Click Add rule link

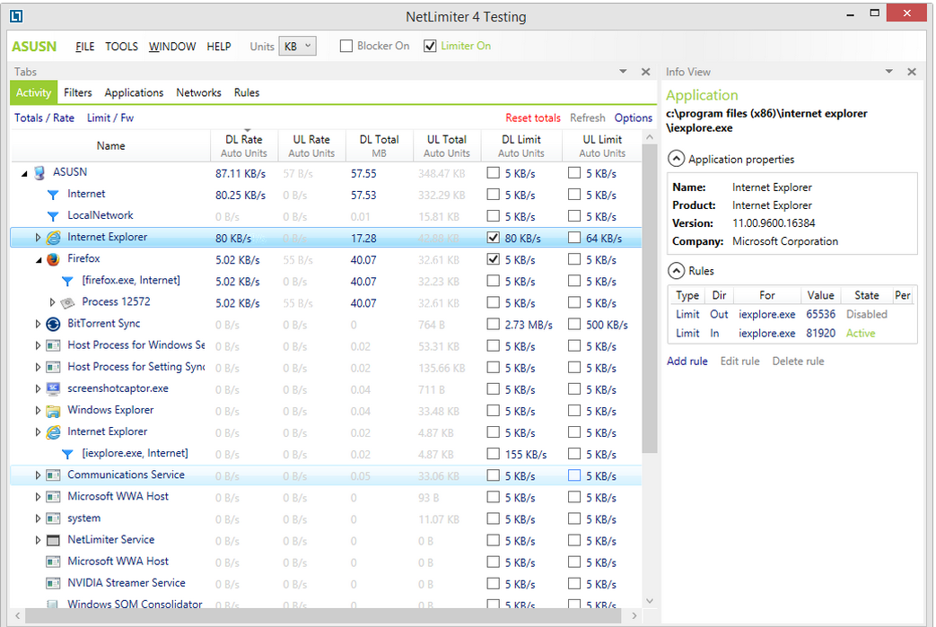coord(687,361)
